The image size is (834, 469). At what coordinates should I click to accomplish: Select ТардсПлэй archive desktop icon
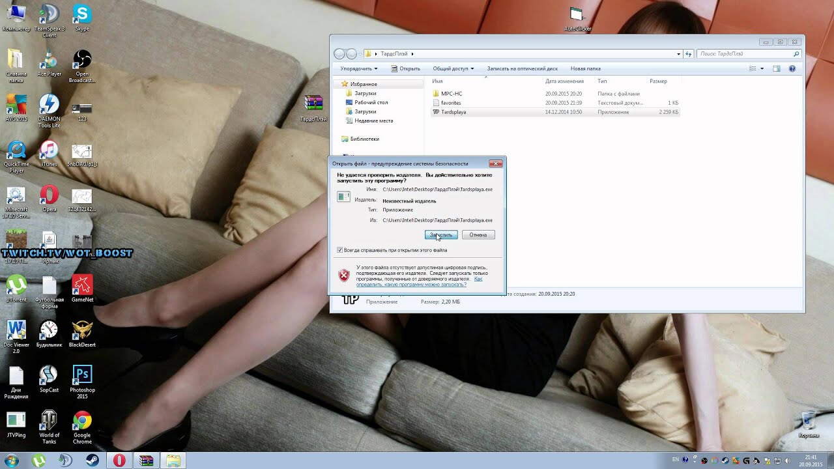[x=313, y=108]
